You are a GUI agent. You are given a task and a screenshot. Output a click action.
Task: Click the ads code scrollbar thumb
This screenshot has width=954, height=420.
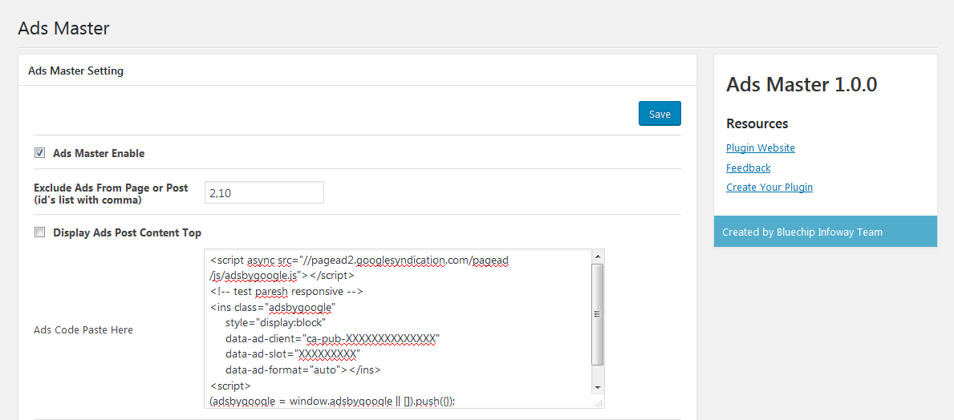[x=598, y=313]
